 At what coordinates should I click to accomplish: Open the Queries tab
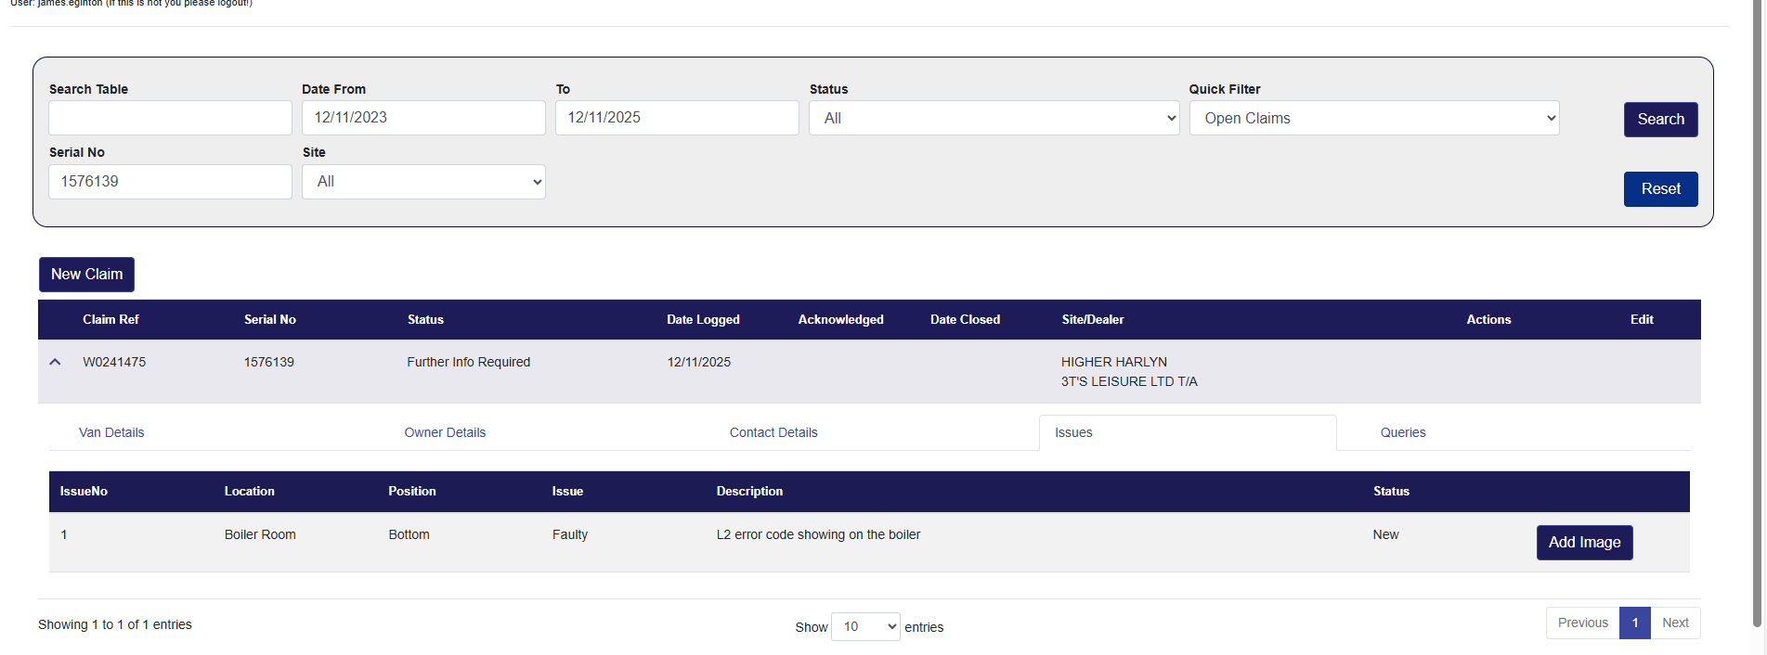coord(1402,433)
